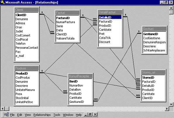Click the Facturi table title bar
The height and width of the screenshot is (118, 174).
(x=67, y=13)
